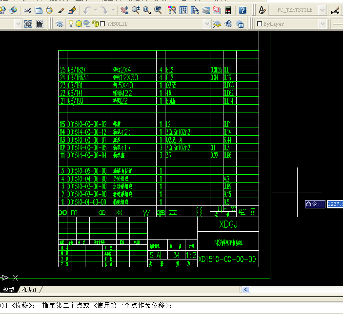Screen dimensions: 343x314
Task: Click weight value 6.44
Action: point(228,140)
